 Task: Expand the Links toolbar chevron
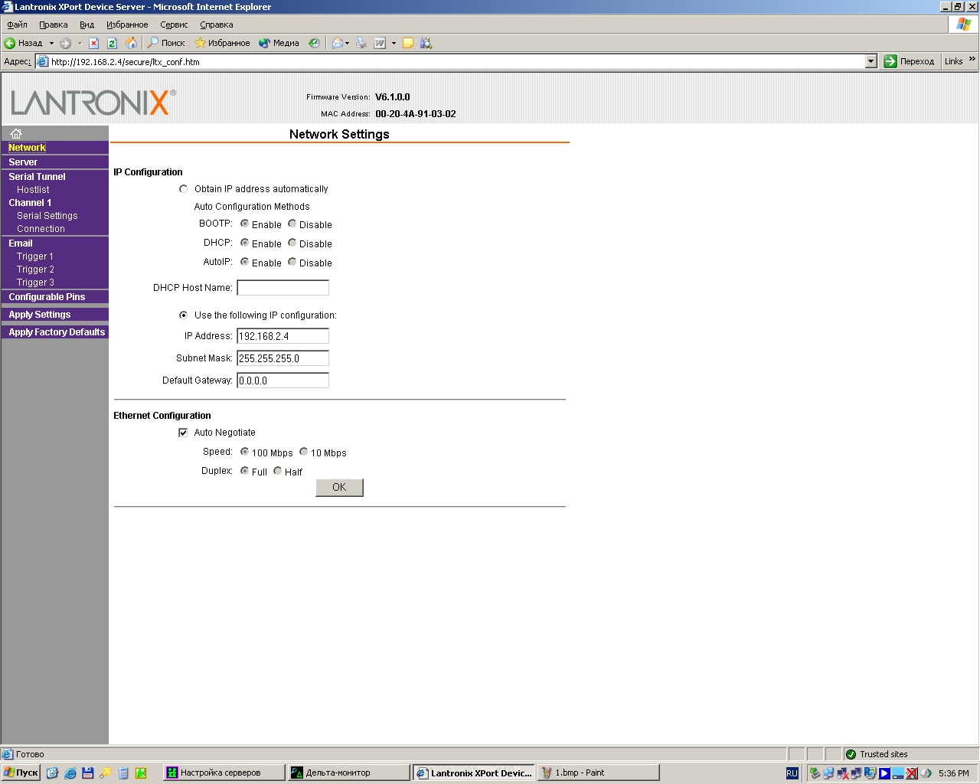pyautogui.click(x=972, y=59)
